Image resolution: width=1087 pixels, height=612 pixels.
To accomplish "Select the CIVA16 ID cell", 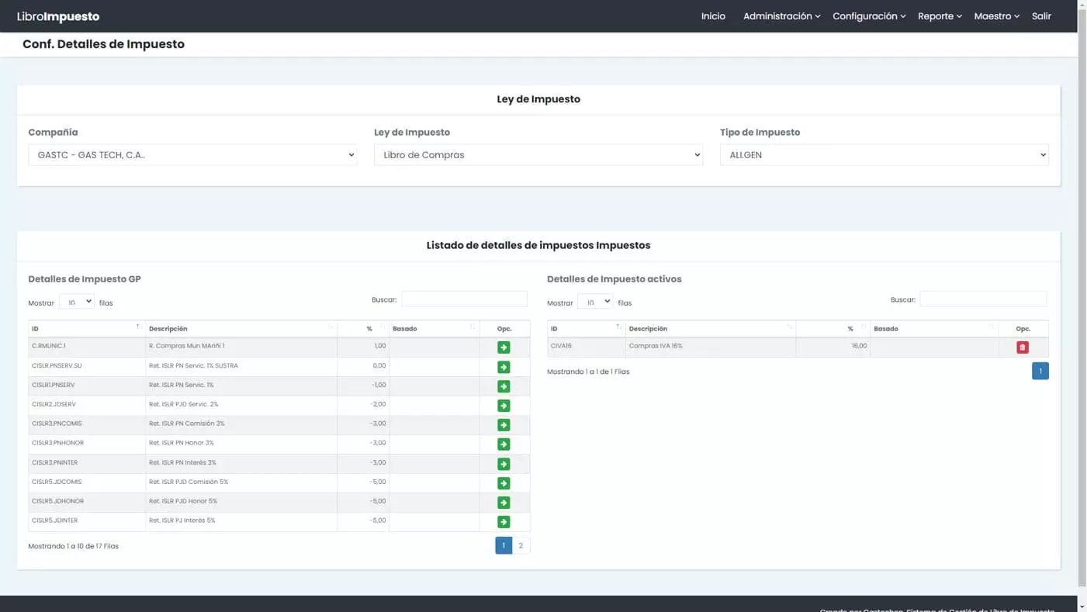I will (586, 347).
